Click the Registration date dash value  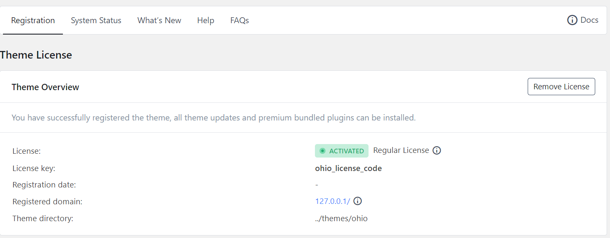coord(317,185)
